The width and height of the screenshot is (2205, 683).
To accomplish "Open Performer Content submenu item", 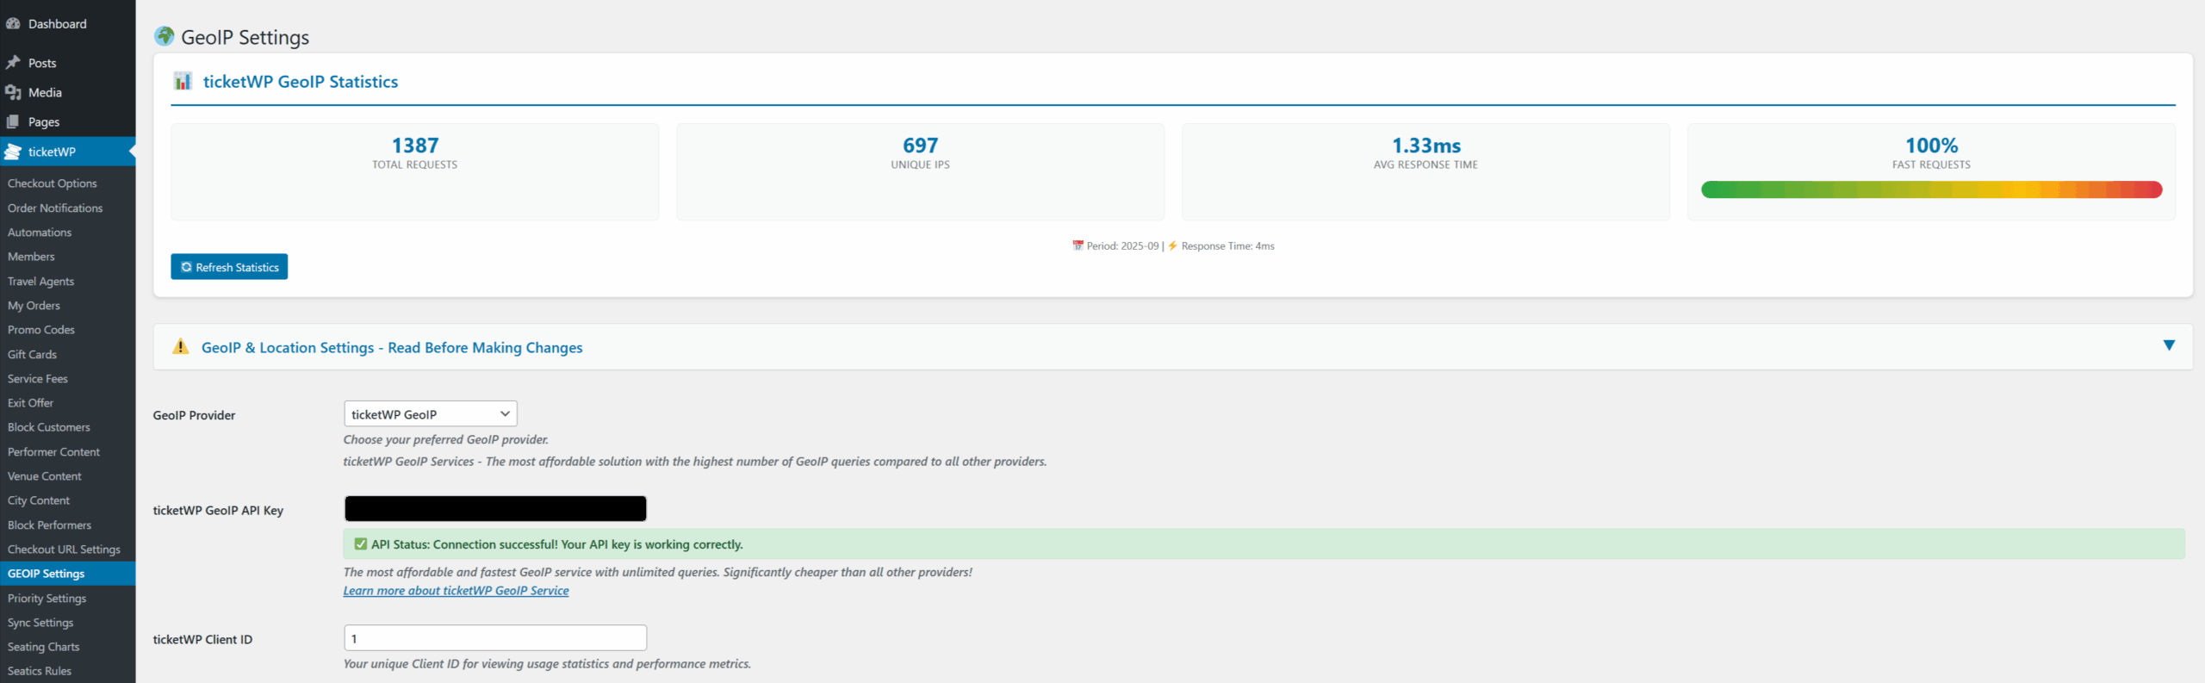I will point(54,451).
